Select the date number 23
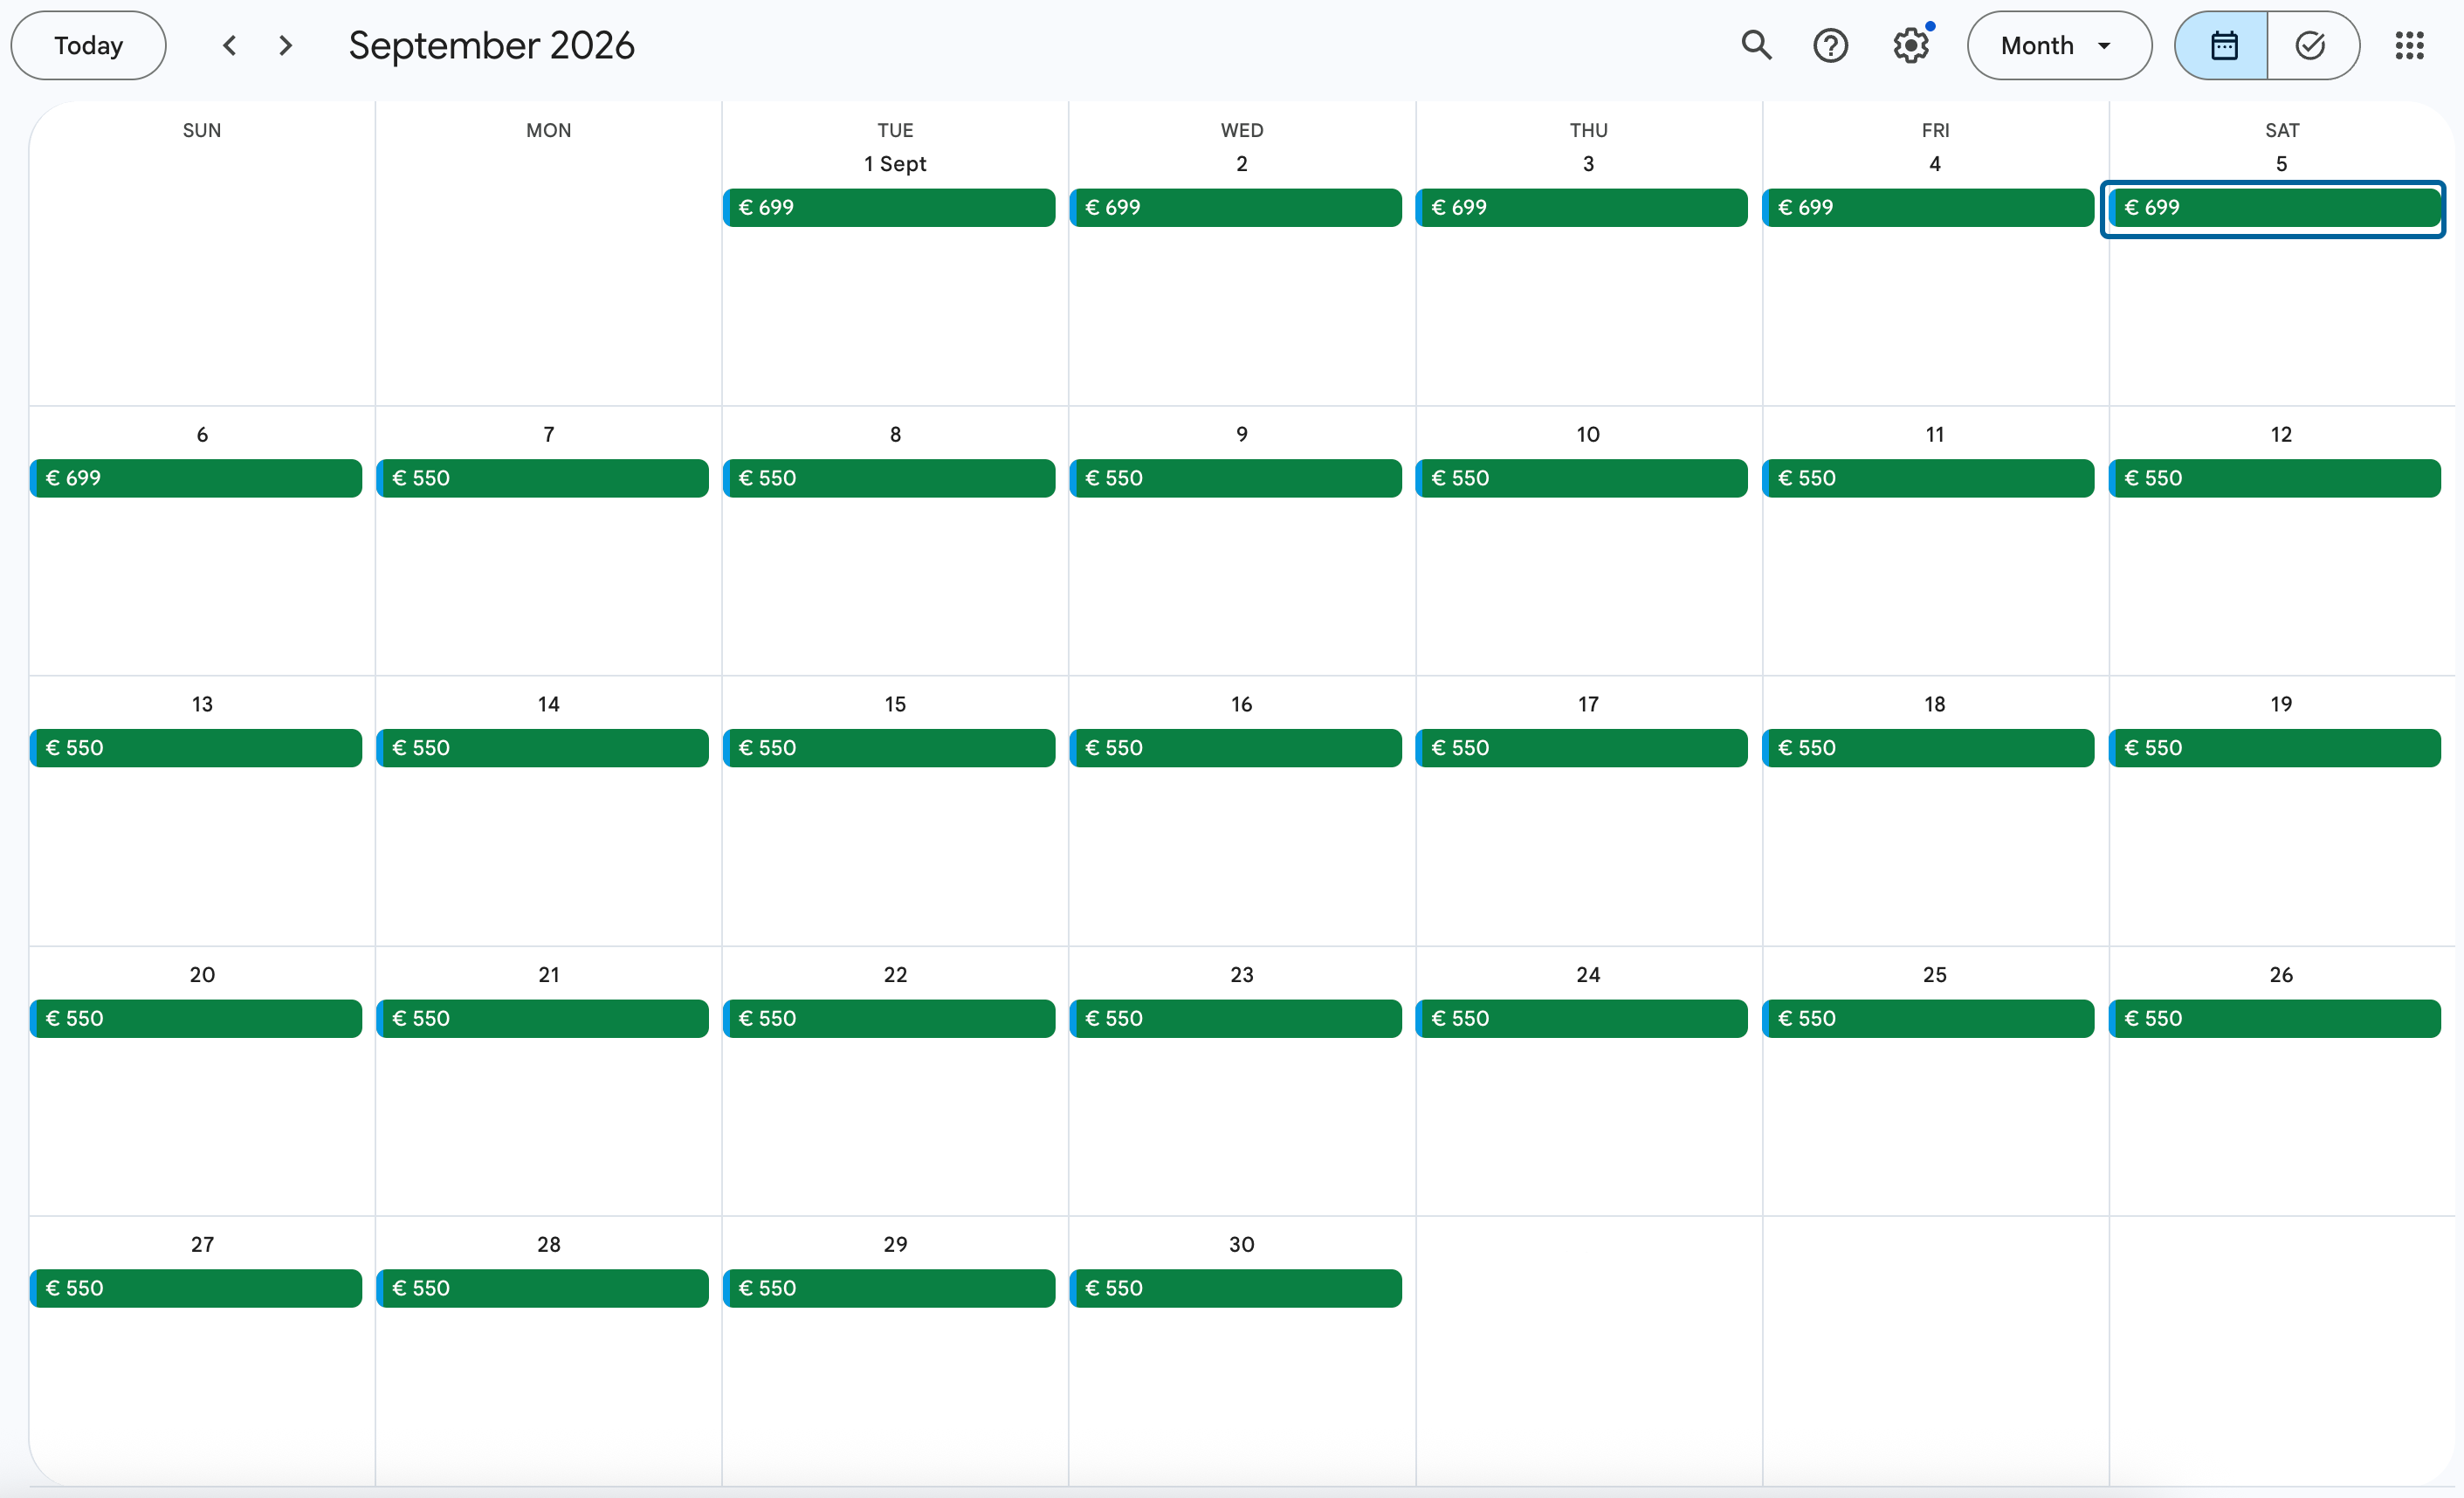This screenshot has height=1498, width=2464. click(x=1241, y=974)
